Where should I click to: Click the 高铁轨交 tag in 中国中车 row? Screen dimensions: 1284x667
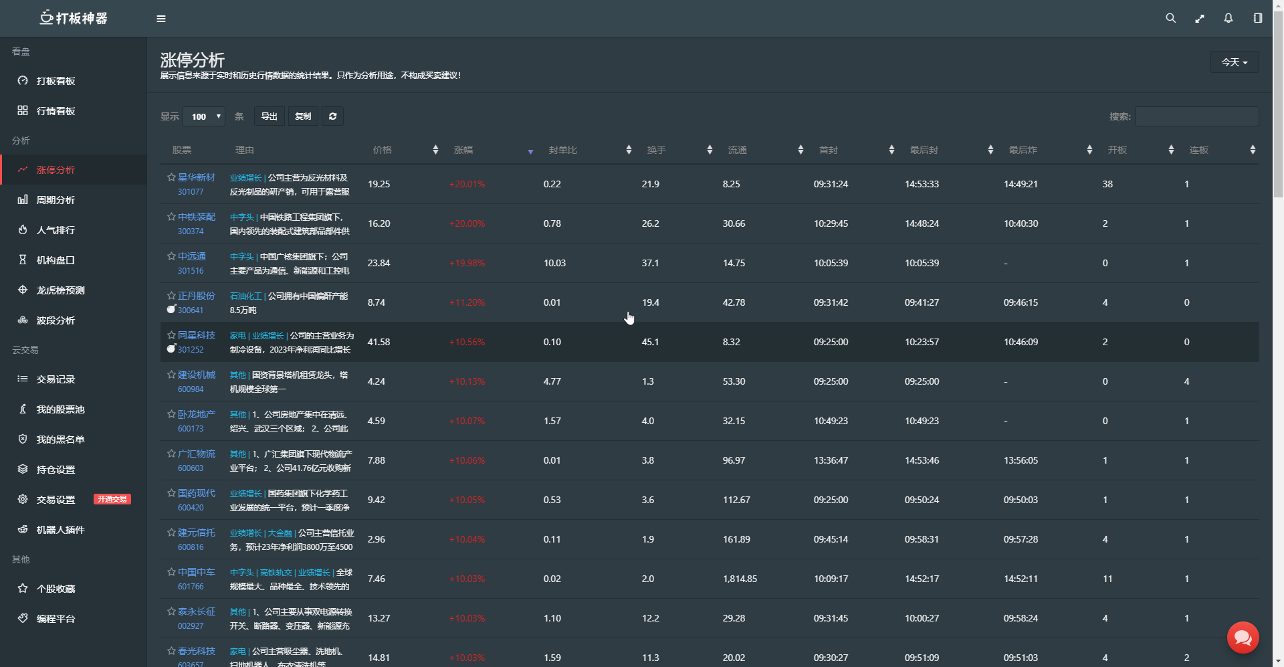(x=276, y=573)
